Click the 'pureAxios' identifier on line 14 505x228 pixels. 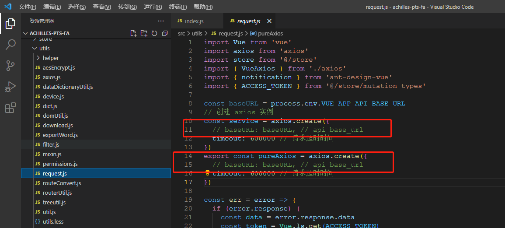point(277,156)
